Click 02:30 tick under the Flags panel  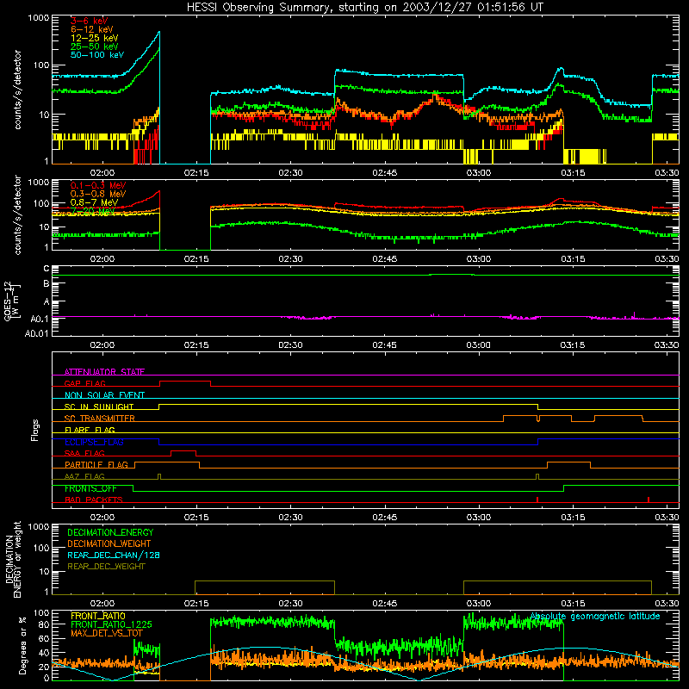click(290, 518)
